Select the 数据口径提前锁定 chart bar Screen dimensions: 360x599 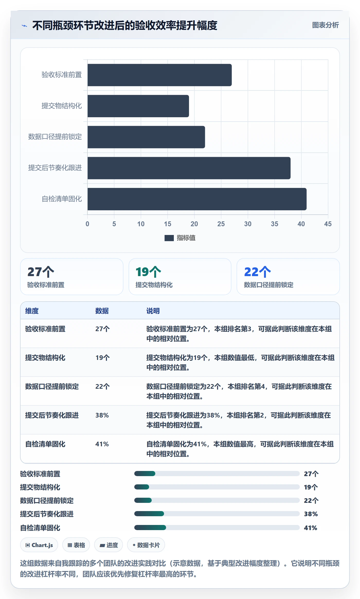[146, 137]
